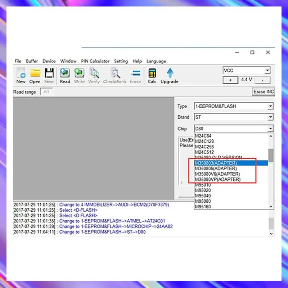Click the Read range All field
The height and width of the screenshot is (288, 288).
[x=46, y=92]
